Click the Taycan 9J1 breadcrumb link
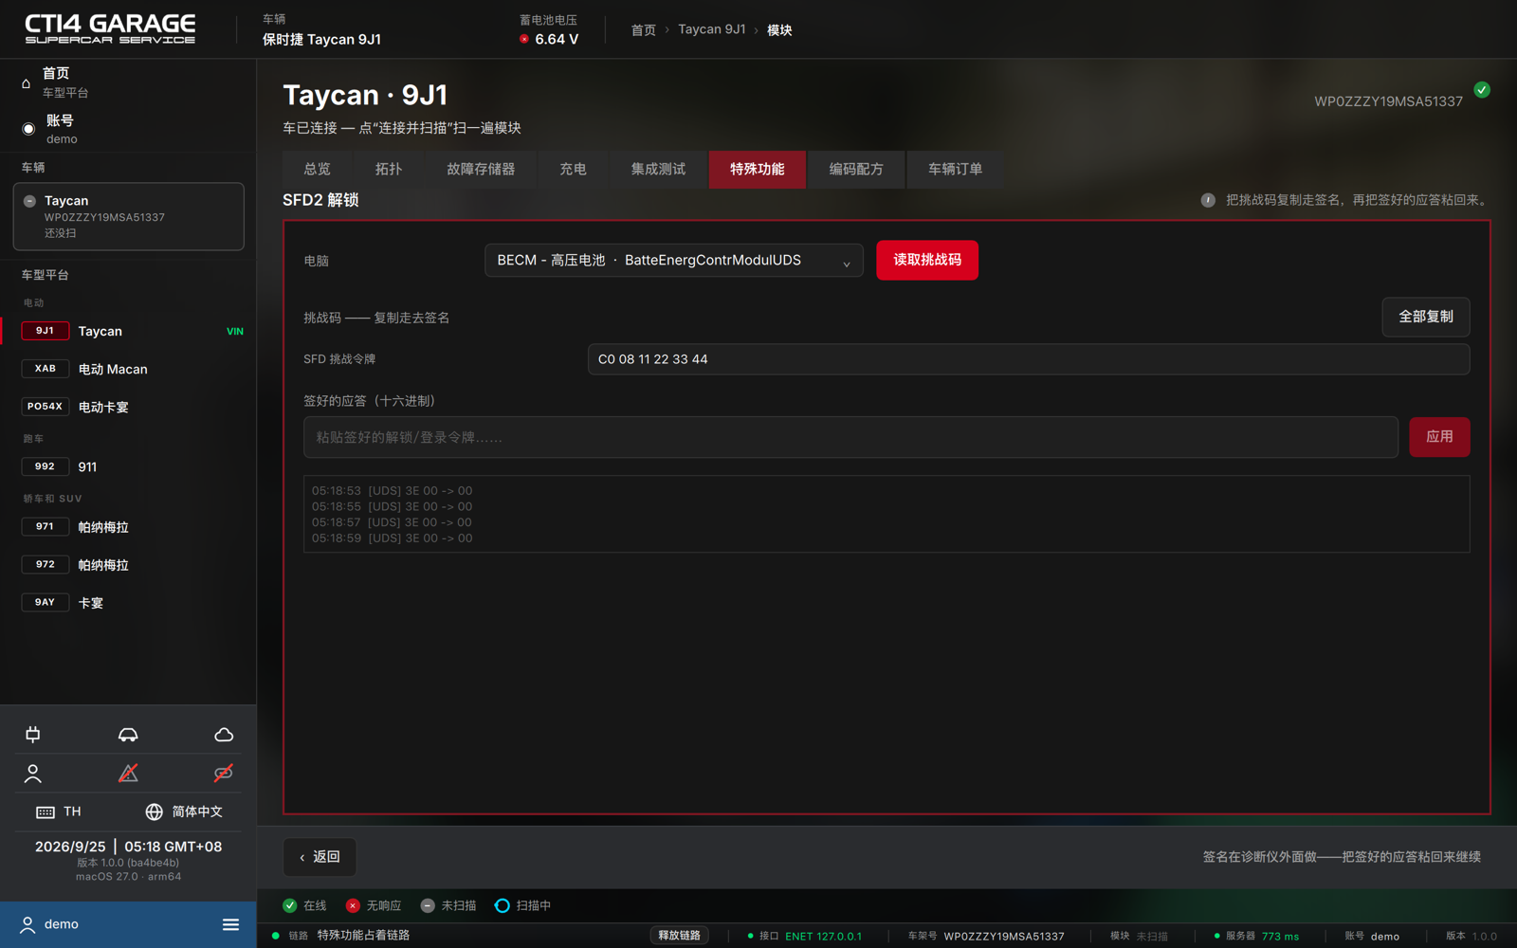This screenshot has width=1517, height=948. [712, 29]
